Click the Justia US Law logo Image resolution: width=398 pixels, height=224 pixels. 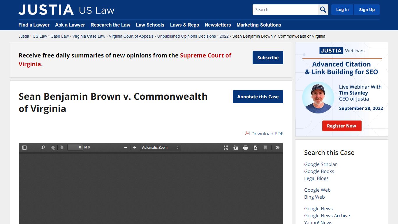tap(66, 10)
